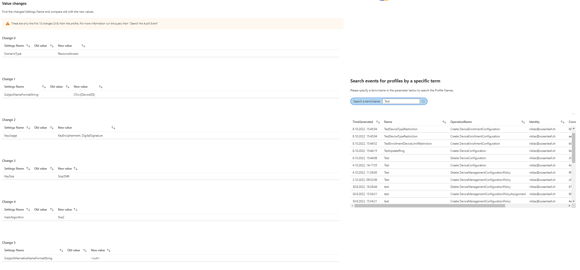
Task: Sort Change 1 by Old value column
Action: pyautogui.click(x=68, y=87)
